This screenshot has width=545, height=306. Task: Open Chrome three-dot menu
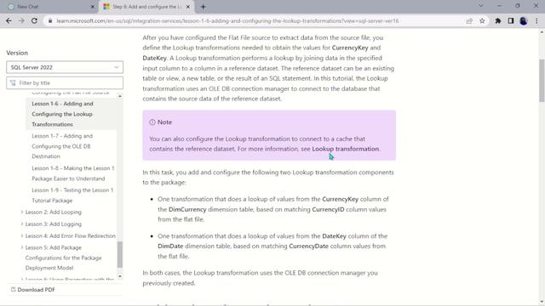(x=536, y=20)
